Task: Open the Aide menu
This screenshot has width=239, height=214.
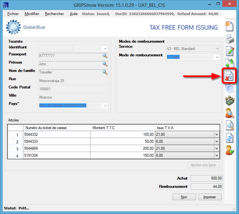Action: (74, 14)
